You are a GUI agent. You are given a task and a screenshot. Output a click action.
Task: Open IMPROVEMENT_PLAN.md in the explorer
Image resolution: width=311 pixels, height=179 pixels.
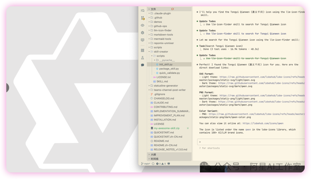(169, 116)
